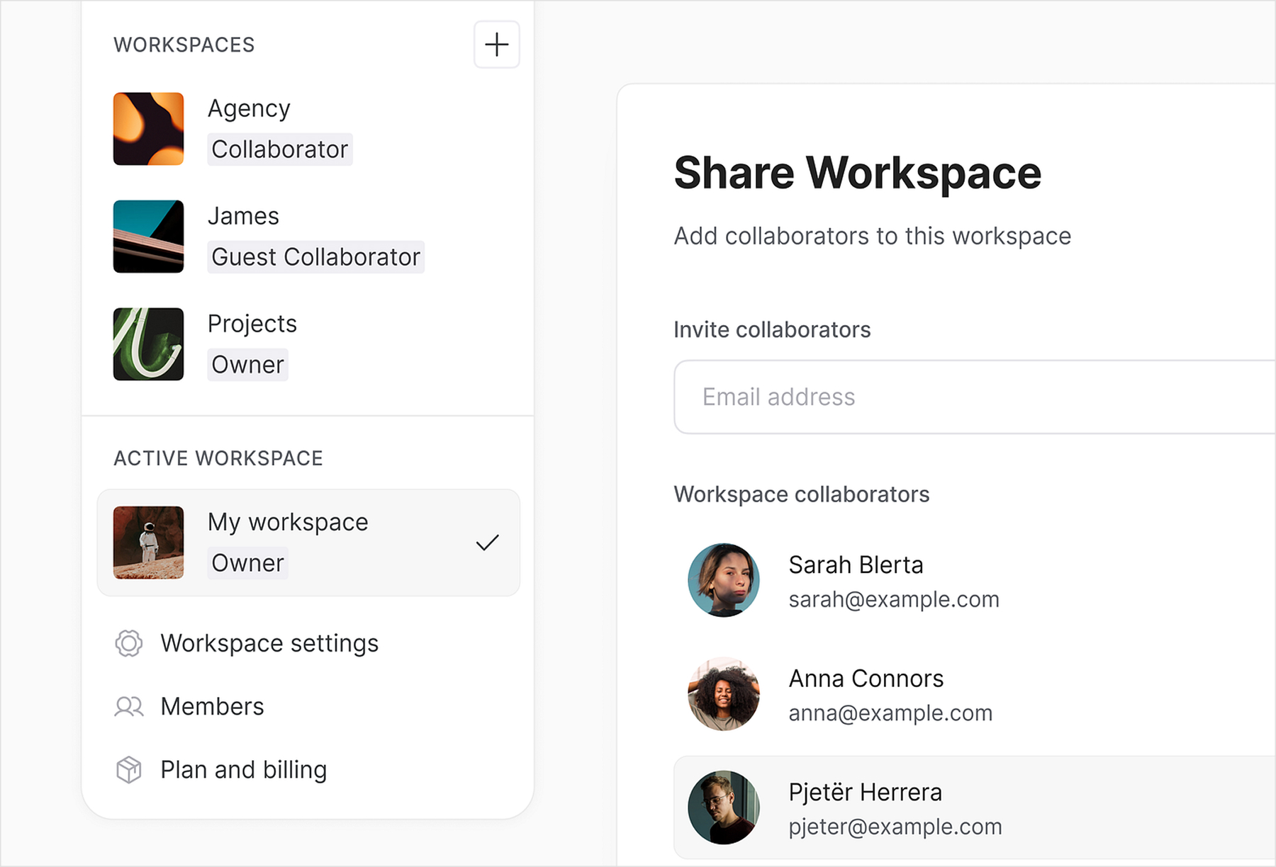Click the Plan and billing box icon
The image size is (1276, 867).
(x=128, y=769)
